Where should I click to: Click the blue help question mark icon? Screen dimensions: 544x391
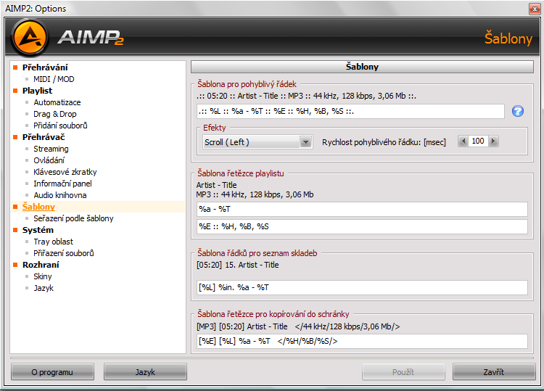[x=517, y=112]
